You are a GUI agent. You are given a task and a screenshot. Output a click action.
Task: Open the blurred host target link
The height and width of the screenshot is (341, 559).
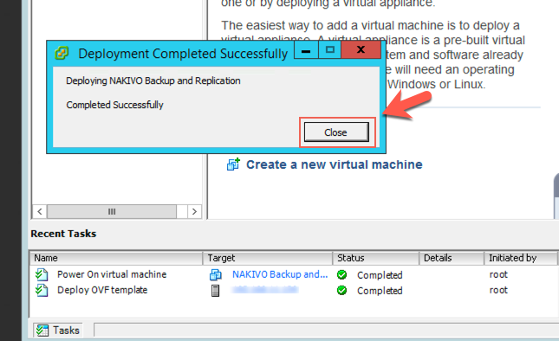265,290
